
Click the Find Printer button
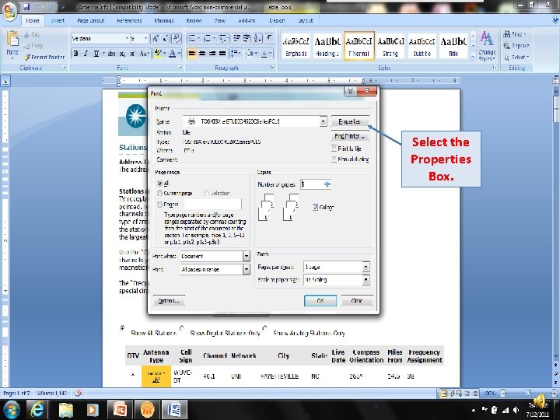350,136
